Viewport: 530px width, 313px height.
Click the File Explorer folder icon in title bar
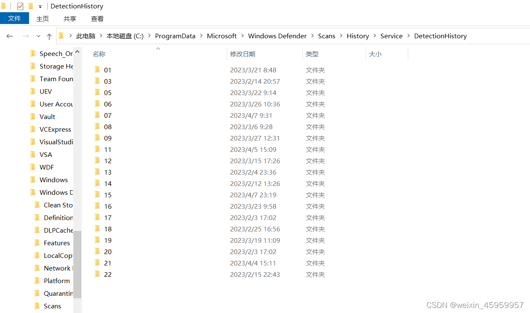[4, 6]
